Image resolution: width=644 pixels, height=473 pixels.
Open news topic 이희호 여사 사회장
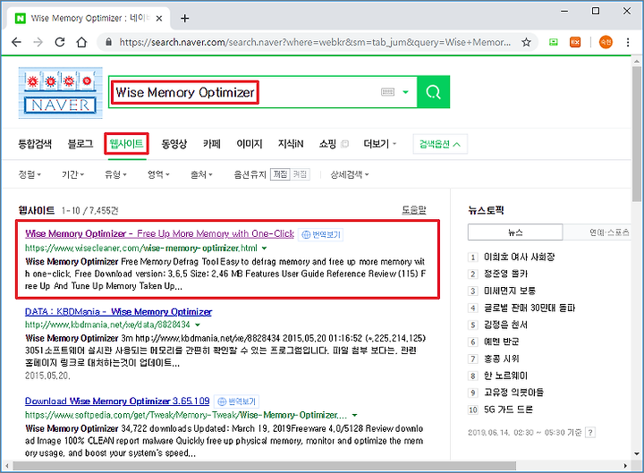(519, 257)
